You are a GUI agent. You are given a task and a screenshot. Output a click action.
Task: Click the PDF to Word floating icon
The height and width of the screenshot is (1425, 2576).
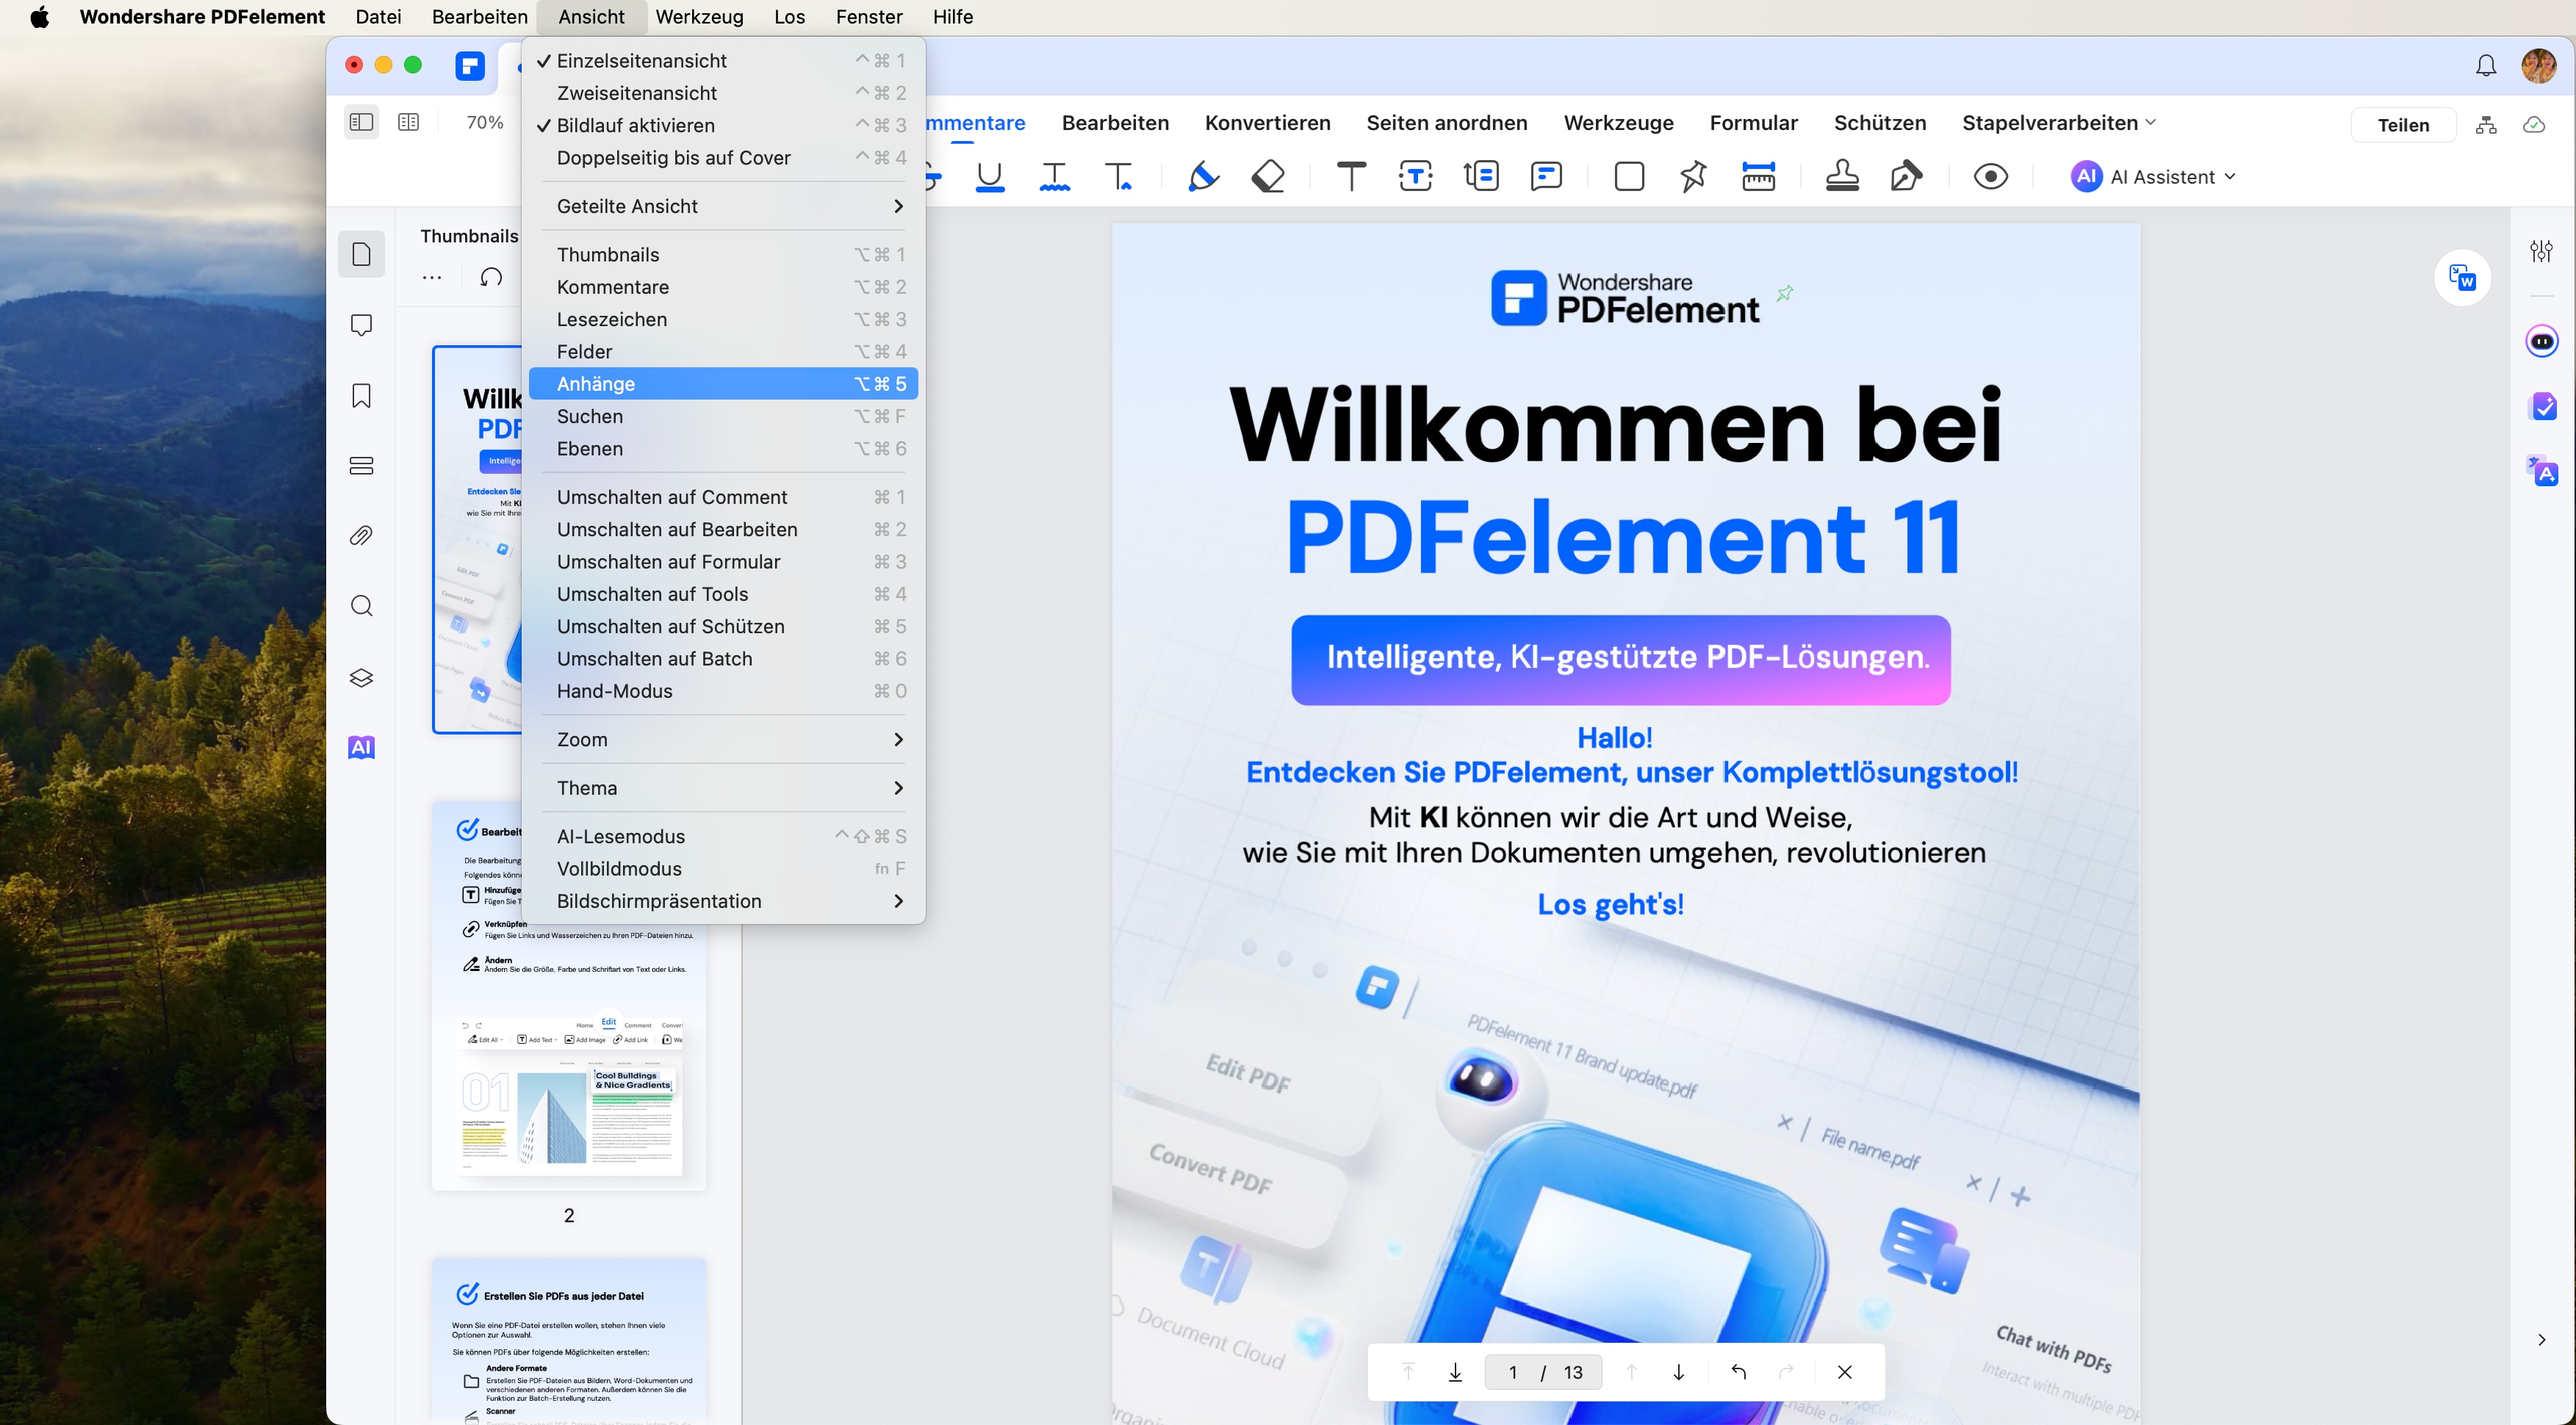pyautogui.click(x=2462, y=277)
